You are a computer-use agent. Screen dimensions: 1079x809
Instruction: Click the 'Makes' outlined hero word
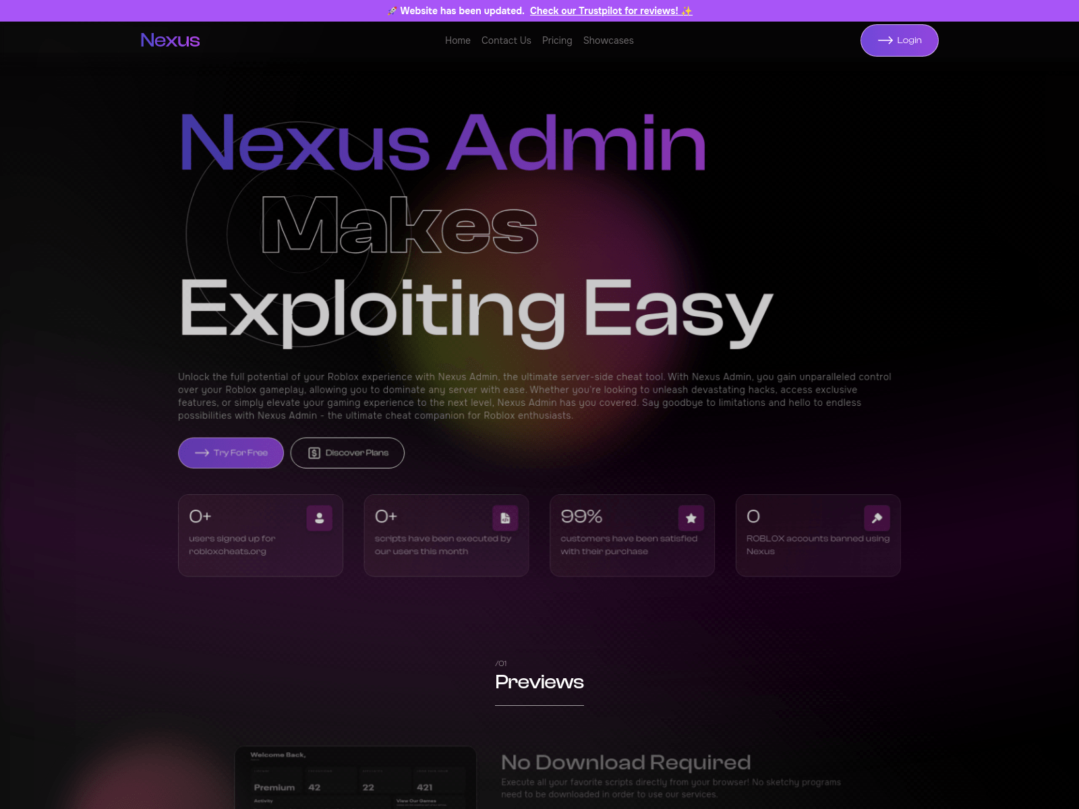pos(400,224)
